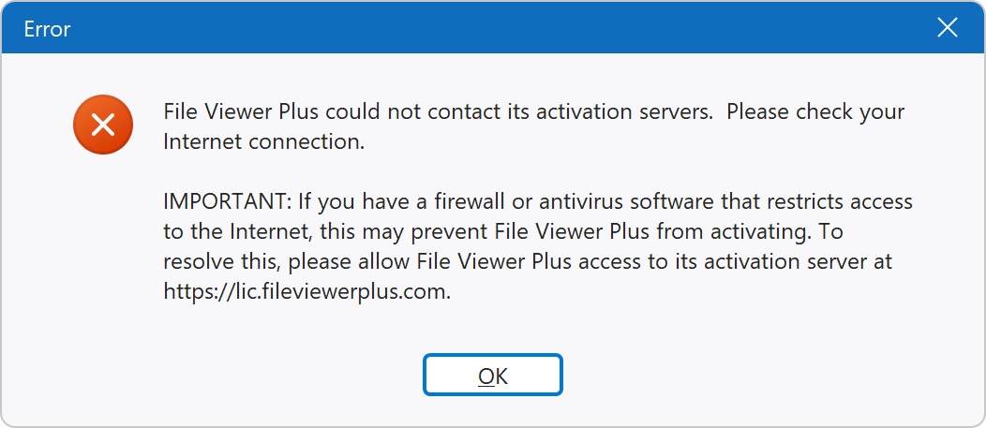This screenshot has height=428, width=986.
Task: Close the Error dialog with the X
Action: pyautogui.click(x=947, y=28)
